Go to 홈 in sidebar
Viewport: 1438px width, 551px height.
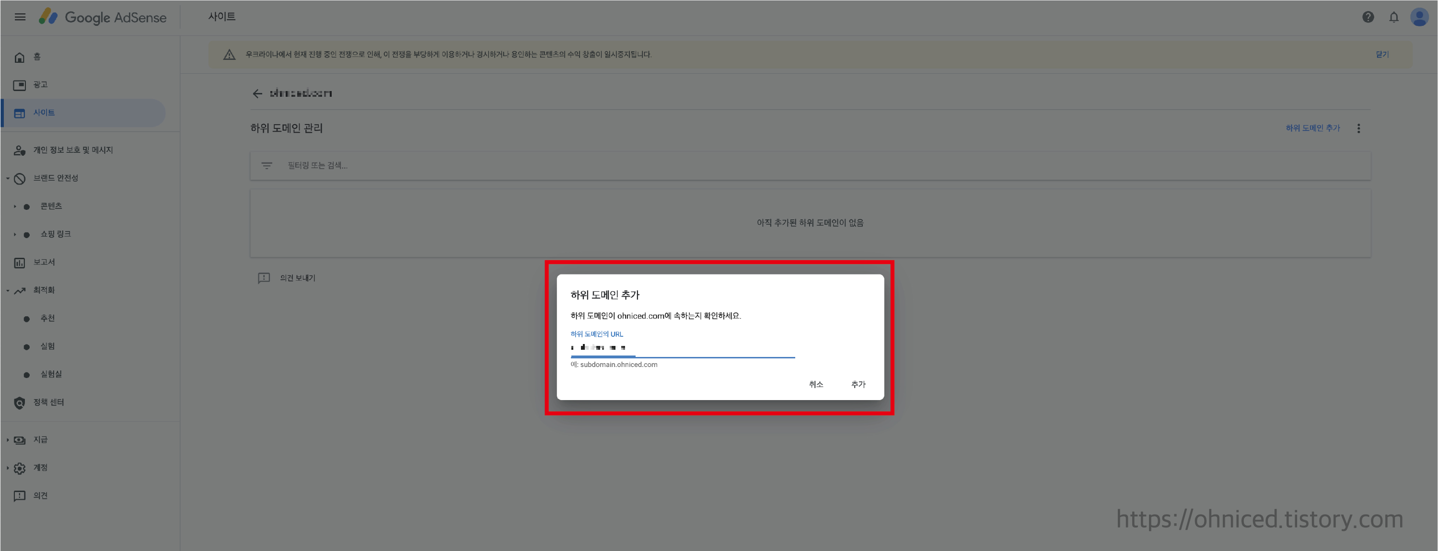coord(37,57)
